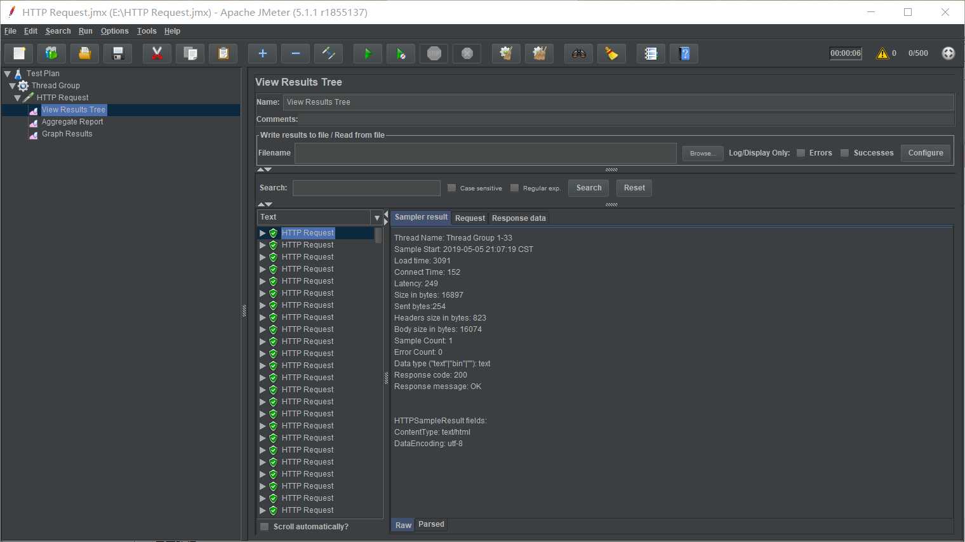Collapse the HTTP Request tree node
Screen dimensions: 965x542
[x=18, y=98]
